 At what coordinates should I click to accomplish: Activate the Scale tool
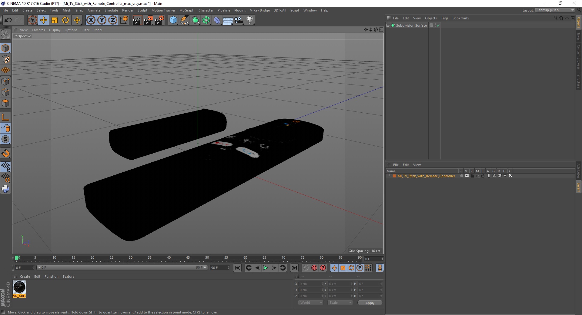point(55,20)
